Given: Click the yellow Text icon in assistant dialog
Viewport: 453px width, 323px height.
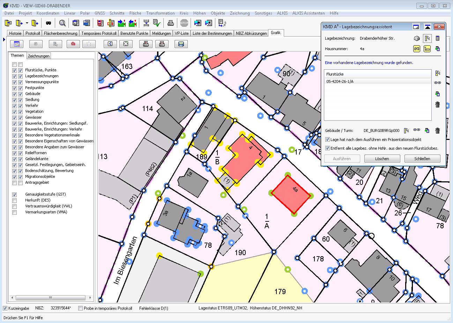Looking at the screenshot, I should 427,49.
